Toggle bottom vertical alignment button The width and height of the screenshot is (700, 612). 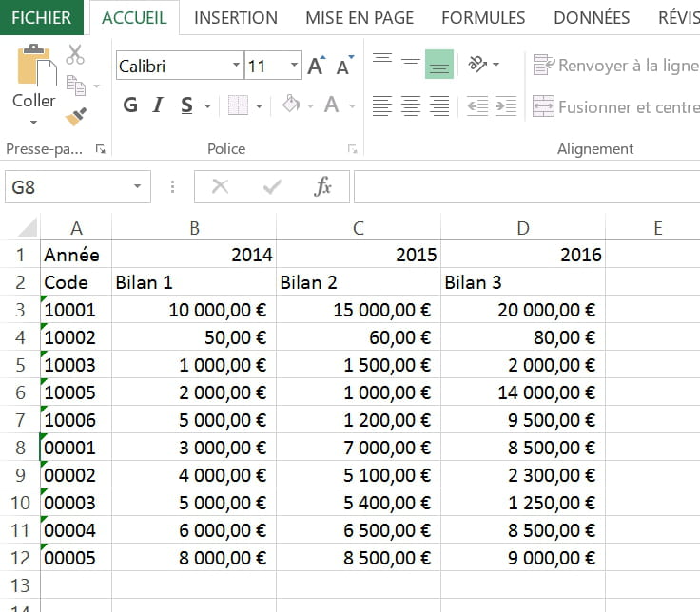point(438,65)
